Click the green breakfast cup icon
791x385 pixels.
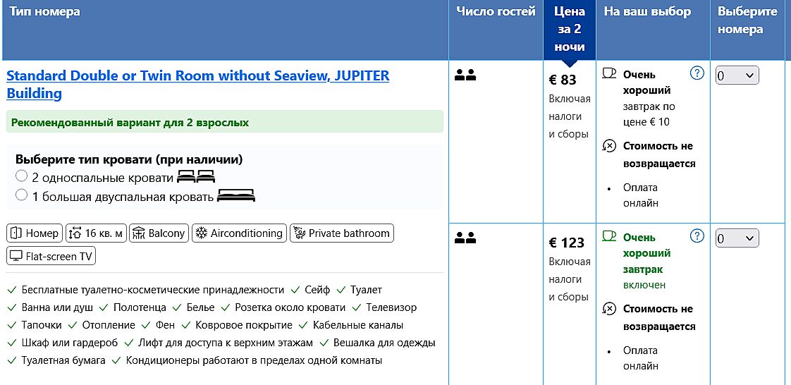(609, 237)
